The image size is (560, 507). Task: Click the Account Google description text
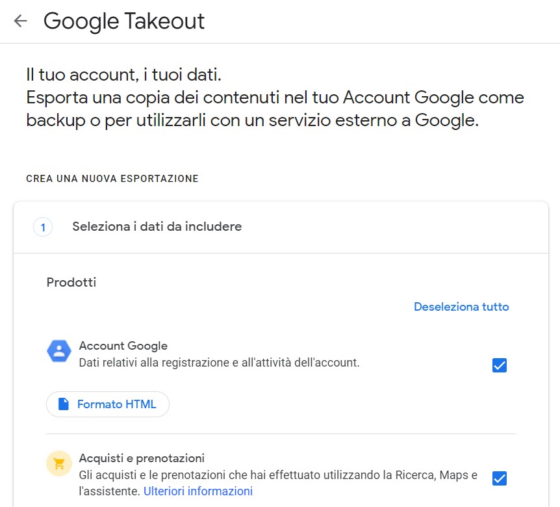click(x=220, y=363)
